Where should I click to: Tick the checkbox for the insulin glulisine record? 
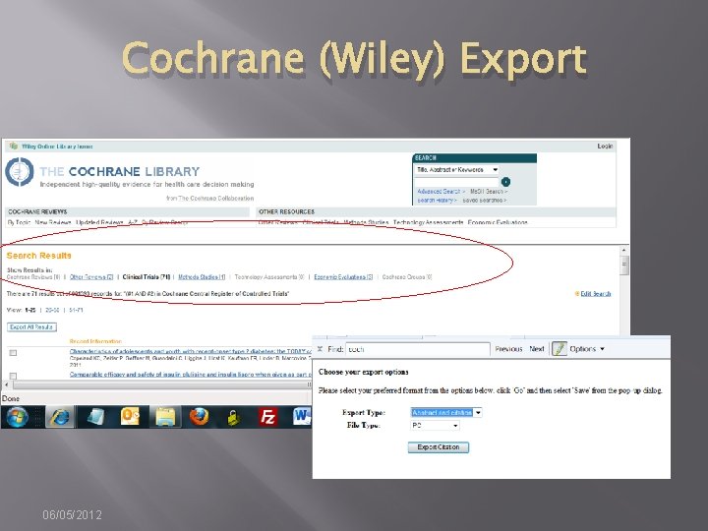(x=13, y=376)
